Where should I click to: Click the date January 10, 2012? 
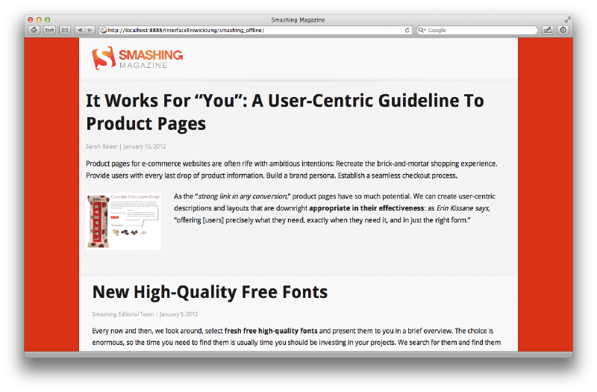click(145, 146)
